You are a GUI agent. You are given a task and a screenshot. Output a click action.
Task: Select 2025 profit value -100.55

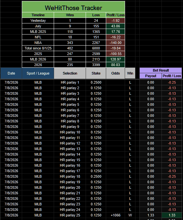pyautogui.click(x=116, y=54)
